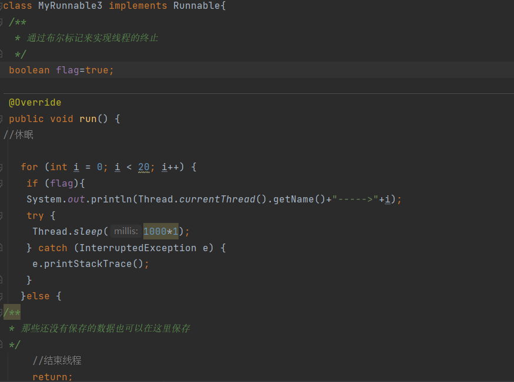Click the highlighted /** comment opener
The height and width of the screenshot is (382, 514).
[x=12, y=312]
